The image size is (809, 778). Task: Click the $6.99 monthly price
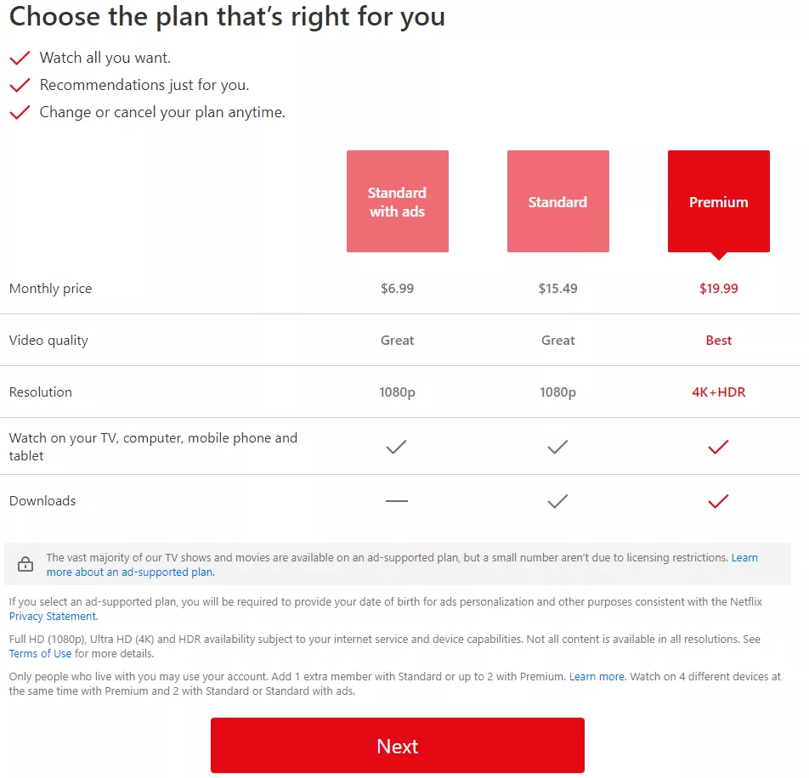coord(397,289)
